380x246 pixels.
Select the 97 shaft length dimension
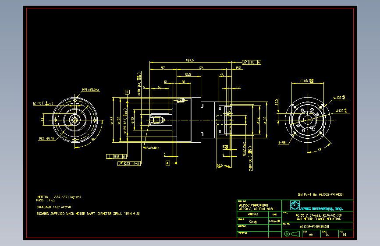click(x=163, y=68)
